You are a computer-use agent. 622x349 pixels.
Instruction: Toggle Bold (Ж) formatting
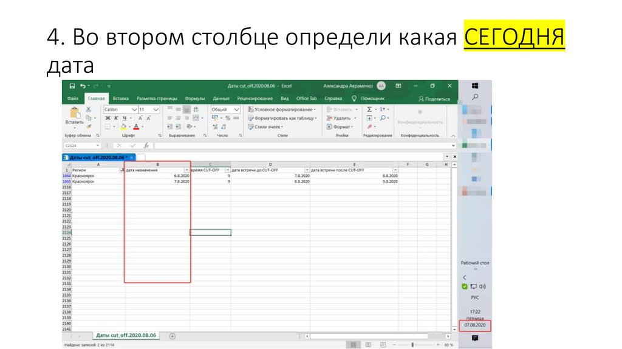108,118
